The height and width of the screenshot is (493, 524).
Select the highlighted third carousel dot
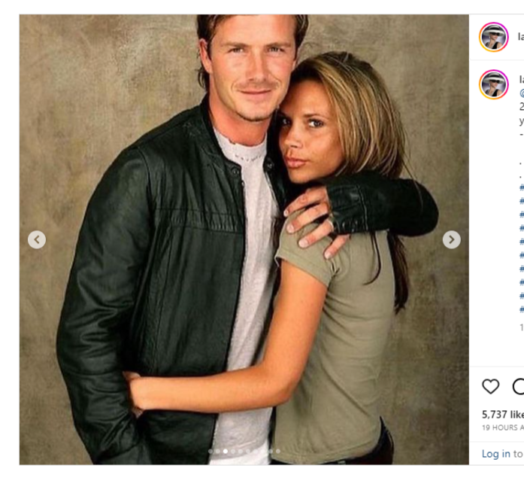tap(226, 451)
